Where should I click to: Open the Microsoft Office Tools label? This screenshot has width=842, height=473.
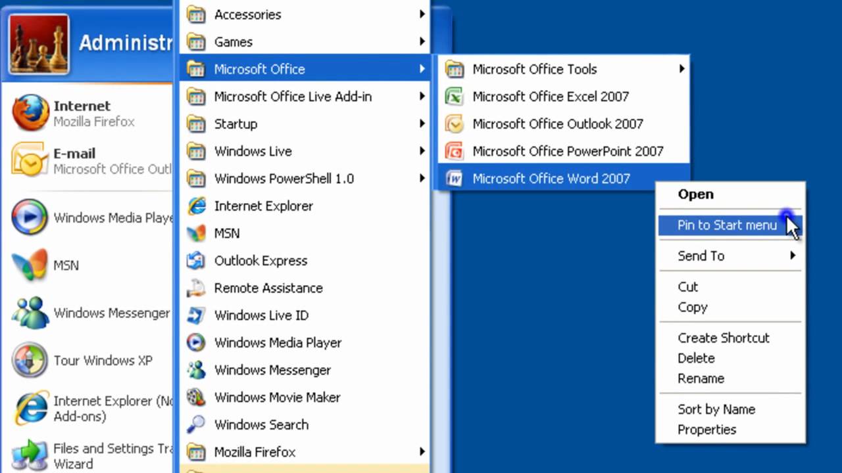[x=535, y=69]
